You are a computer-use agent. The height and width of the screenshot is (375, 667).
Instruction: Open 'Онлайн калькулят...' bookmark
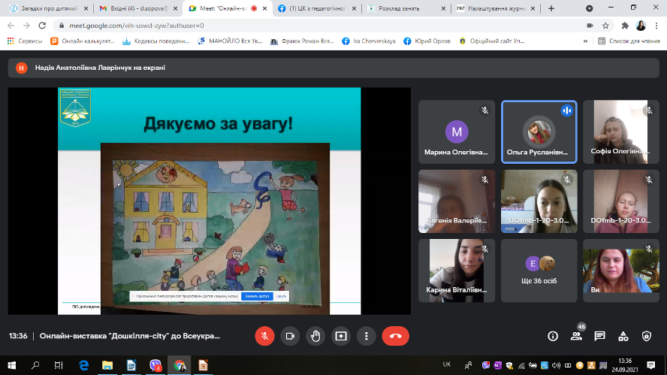[x=82, y=41]
